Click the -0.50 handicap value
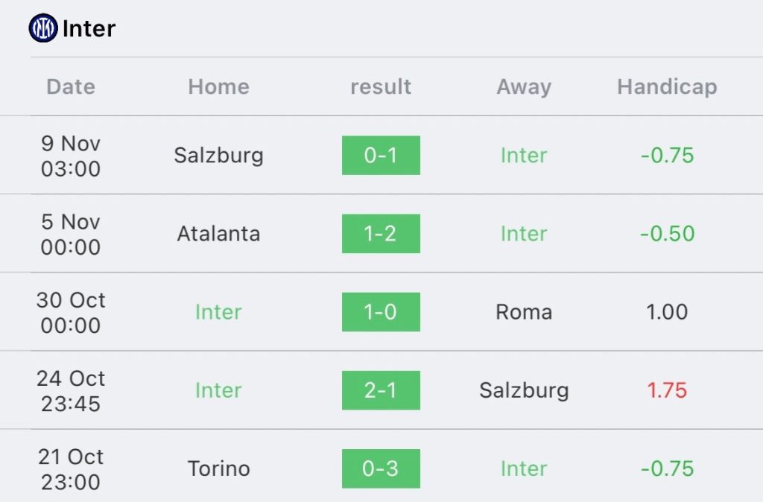763x502 pixels. [x=667, y=234]
